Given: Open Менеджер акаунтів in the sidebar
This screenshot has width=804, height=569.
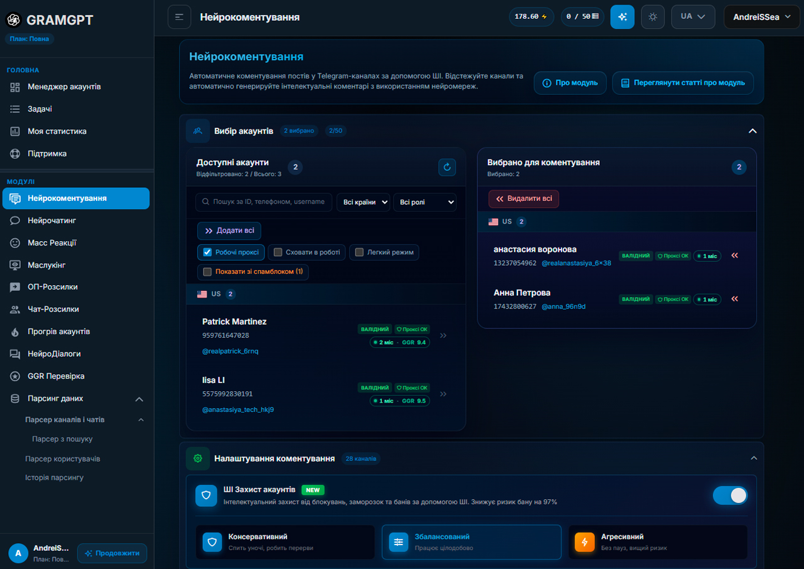Looking at the screenshot, I should [x=76, y=87].
